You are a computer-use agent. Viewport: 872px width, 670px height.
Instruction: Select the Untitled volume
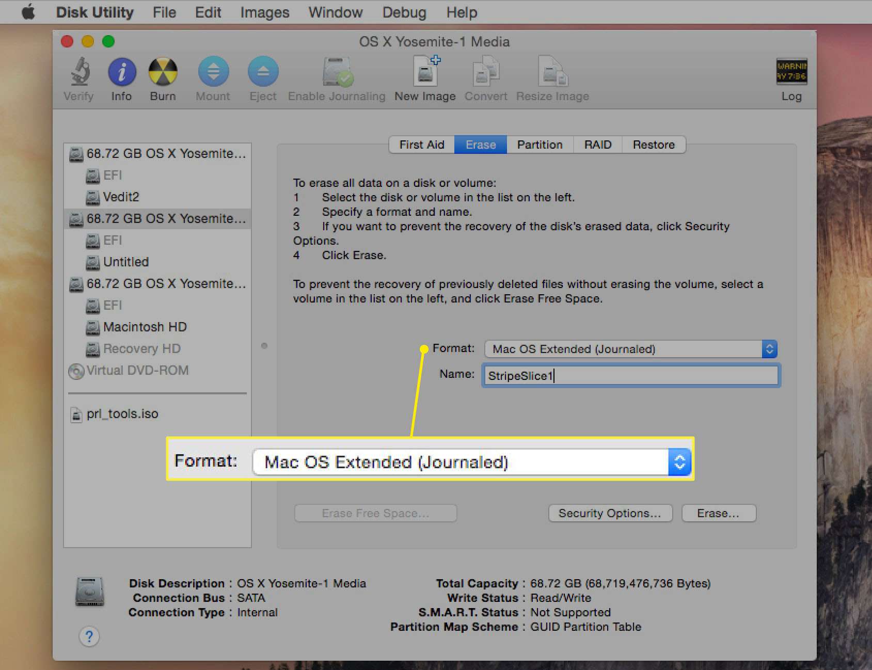point(125,262)
